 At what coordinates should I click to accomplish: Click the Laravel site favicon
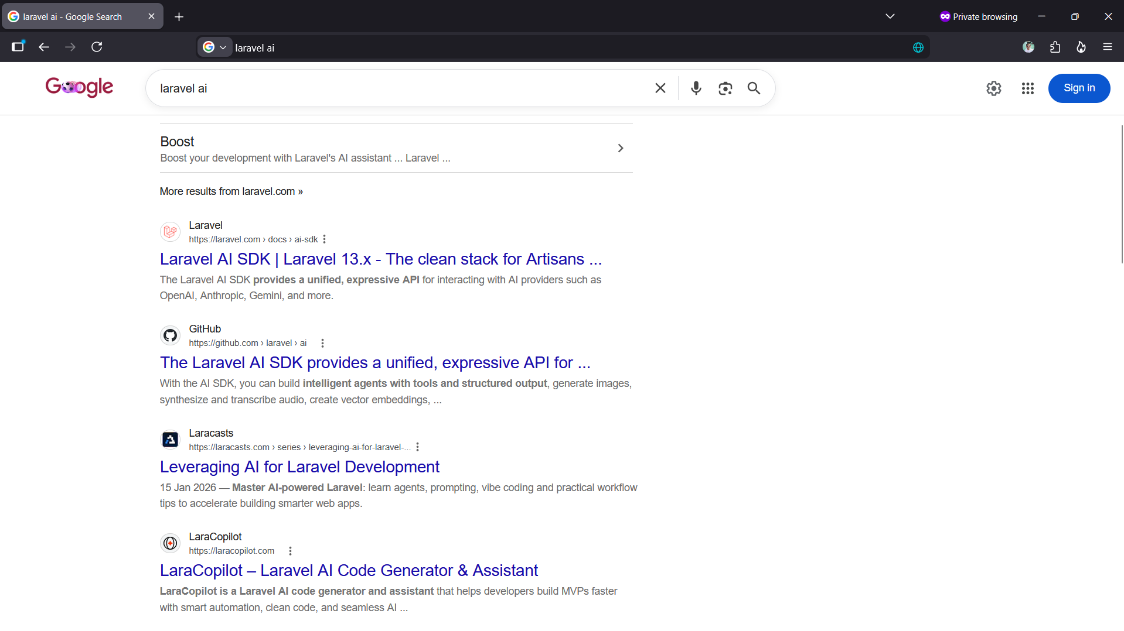click(170, 232)
